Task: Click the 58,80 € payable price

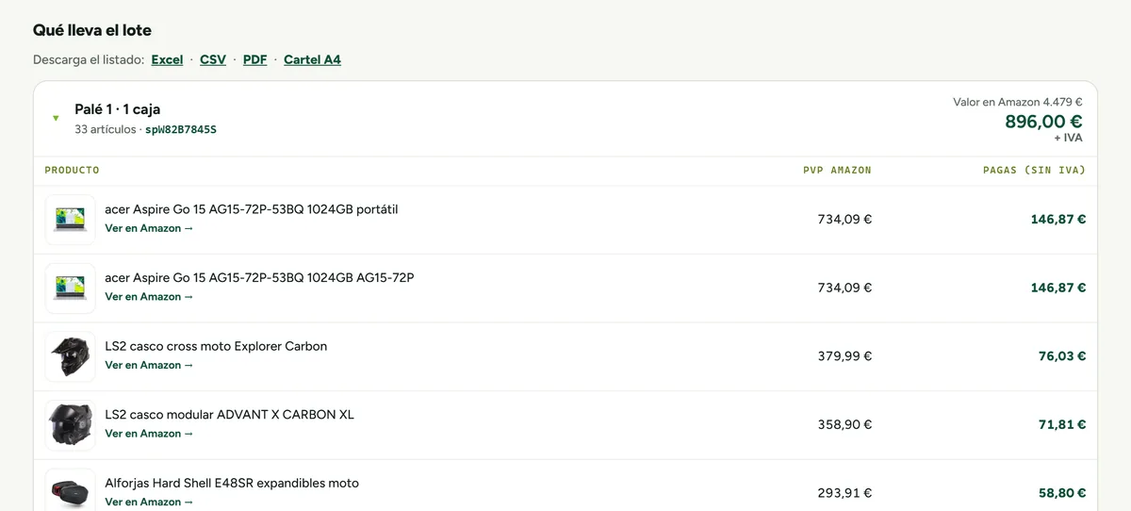Action: 1062,493
